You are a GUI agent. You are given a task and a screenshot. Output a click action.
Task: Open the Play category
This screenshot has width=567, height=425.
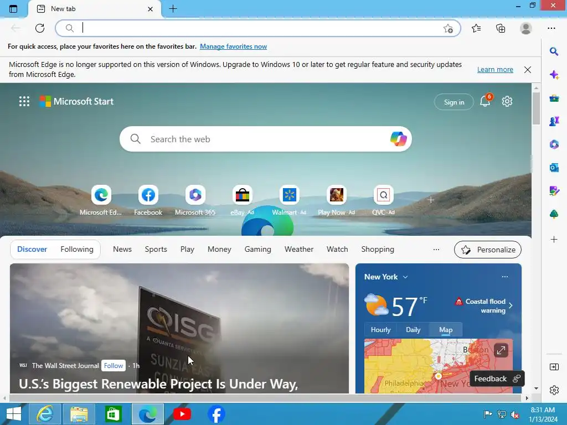(187, 250)
